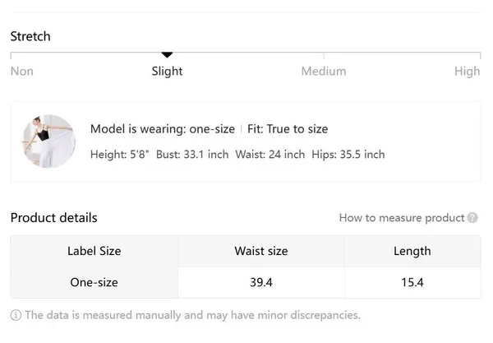Open the How to measure product link
Screen dimensions: 493x343
(x=402, y=218)
